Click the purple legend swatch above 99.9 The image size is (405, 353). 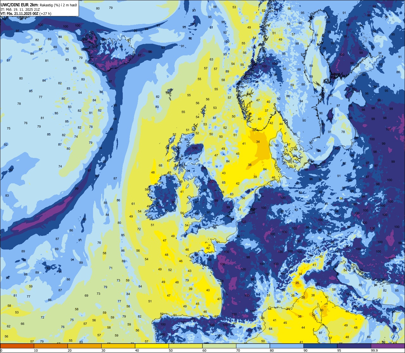388,346
